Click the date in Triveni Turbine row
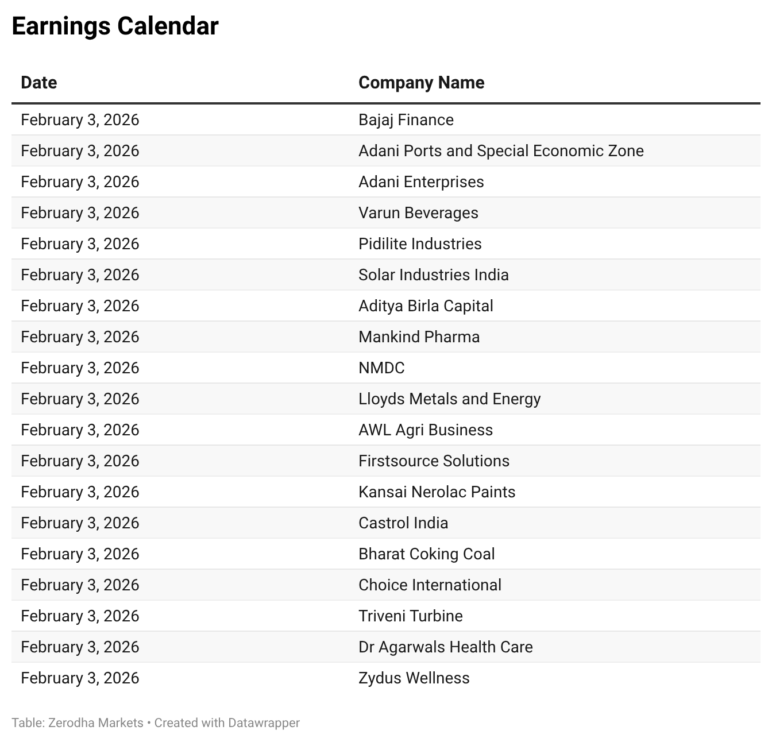This screenshot has width=772, height=742. [80, 616]
